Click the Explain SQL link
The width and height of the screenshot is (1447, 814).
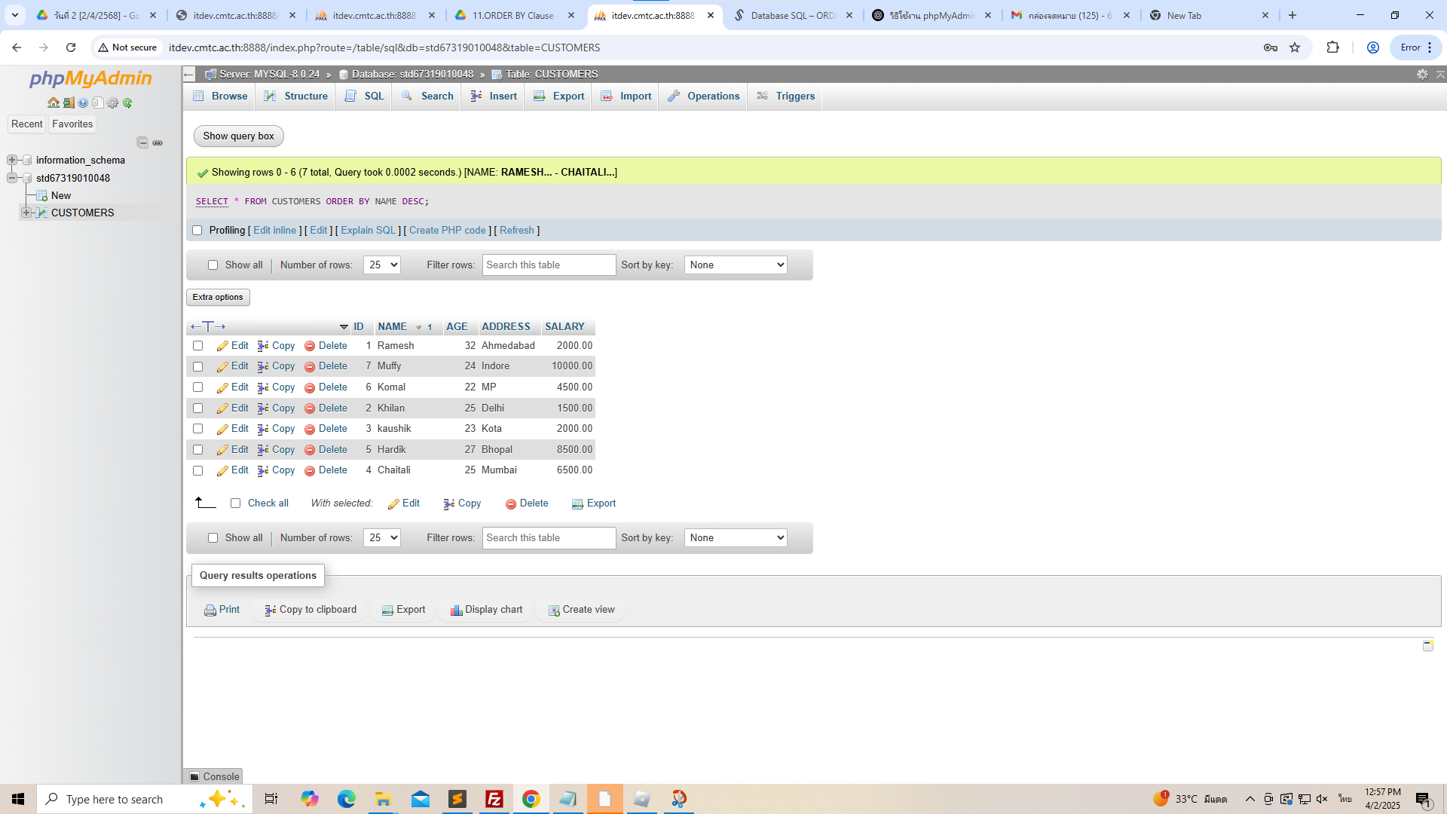click(368, 231)
